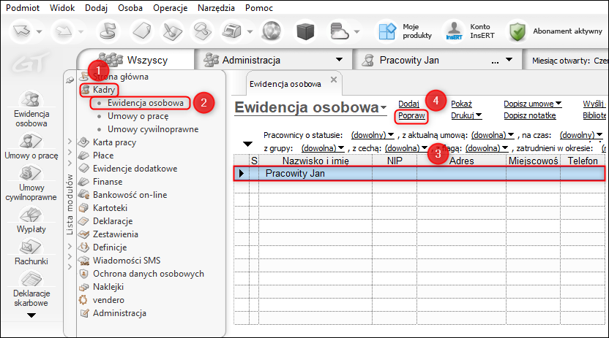The image size is (609, 338).
Task: Click the printer toolbar icon
Action: coord(231,31)
